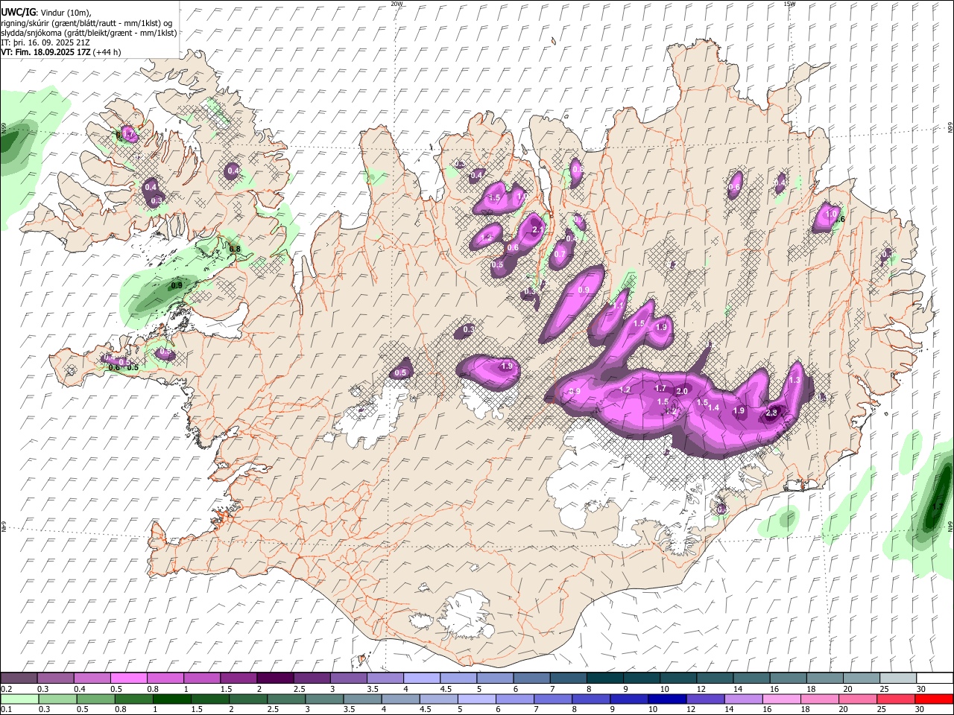Click the '0.1' label starting the rain legend
The width and height of the screenshot is (954, 715).
coord(6,709)
